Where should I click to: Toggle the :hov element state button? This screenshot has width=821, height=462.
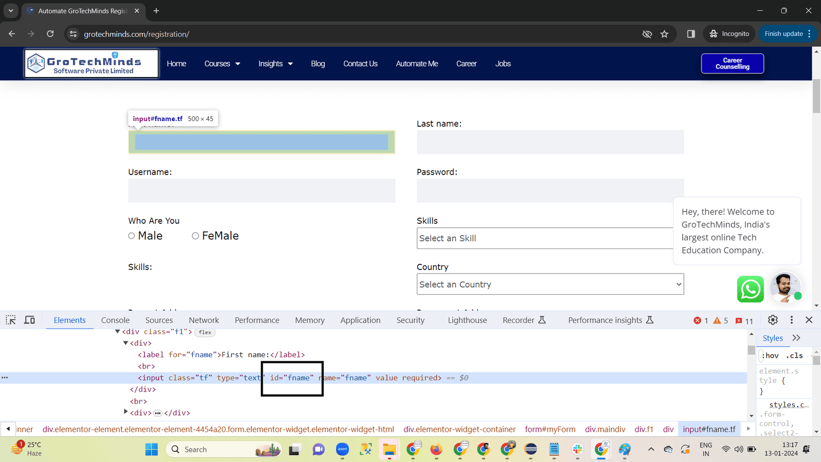pyautogui.click(x=770, y=355)
